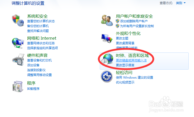Click the Appearance and Personalization monitor icon
The height and width of the screenshot is (117, 194).
tap(107, 38)
